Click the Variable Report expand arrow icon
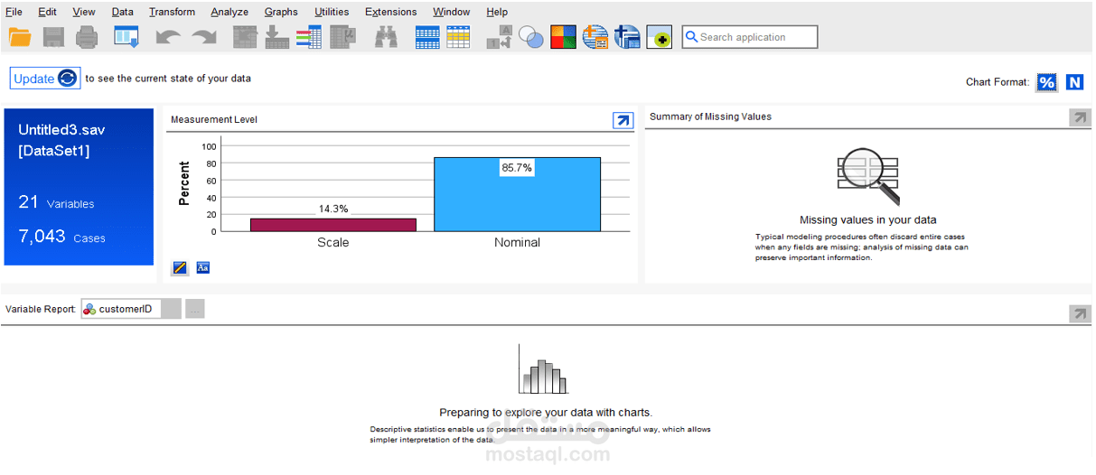 click(1080, 313)
